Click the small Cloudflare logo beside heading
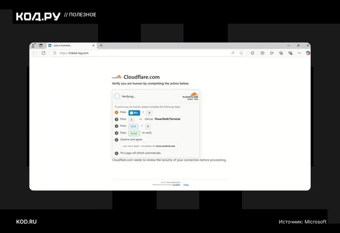Screen dimensions: 340x233 click(117, 77)
